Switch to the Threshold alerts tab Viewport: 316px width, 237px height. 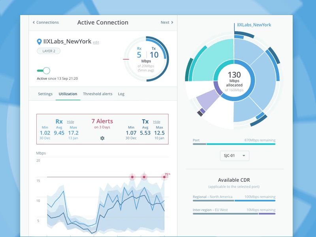tap(98, 94)
